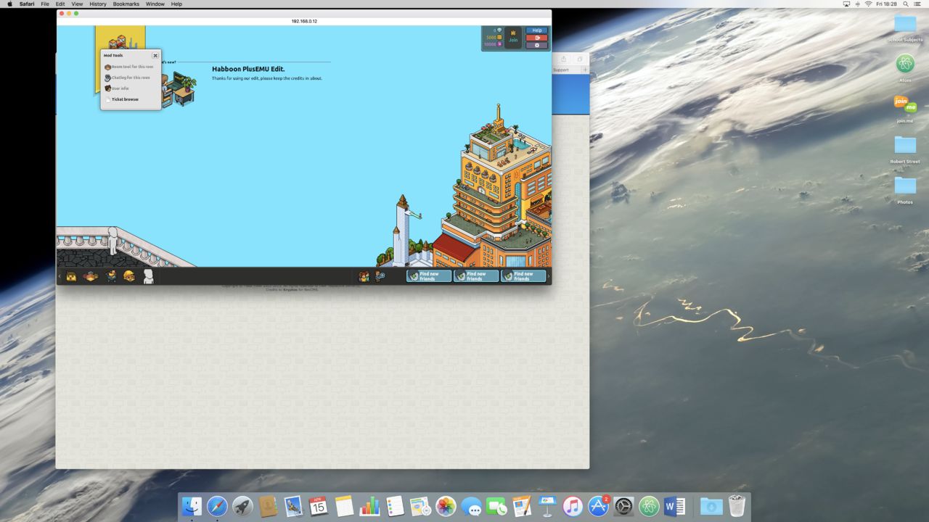Open Numbers in the Dock
The image size is (929, 522).
pos(369,506)
